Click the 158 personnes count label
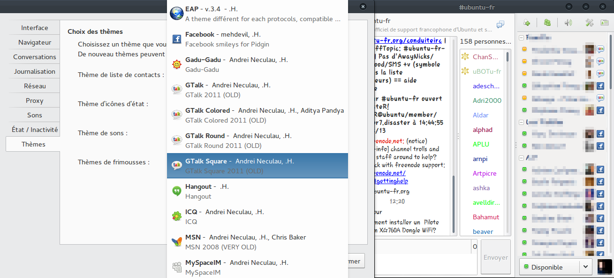The image size is (614, 278). 486,41
